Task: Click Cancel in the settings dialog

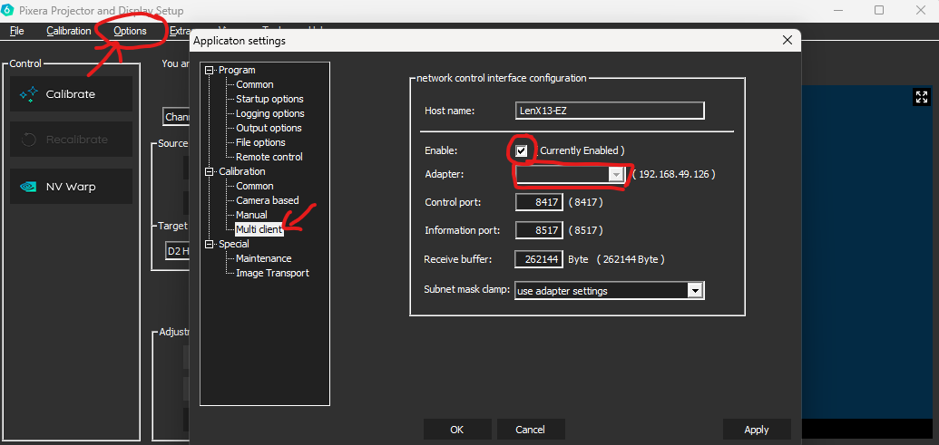Action: (x=530, y=430)
